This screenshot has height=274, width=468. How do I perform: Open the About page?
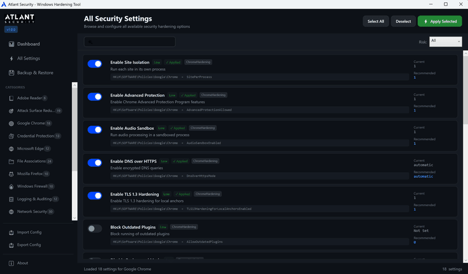23,263
